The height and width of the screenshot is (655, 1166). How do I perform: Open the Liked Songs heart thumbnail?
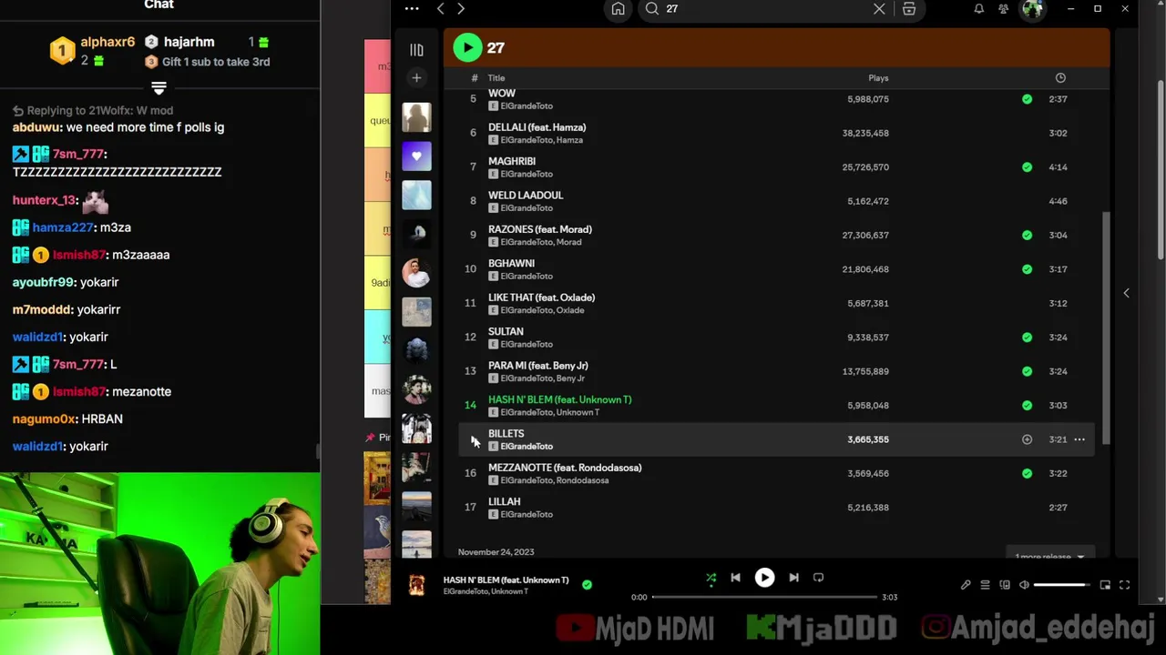coord(416,156)
